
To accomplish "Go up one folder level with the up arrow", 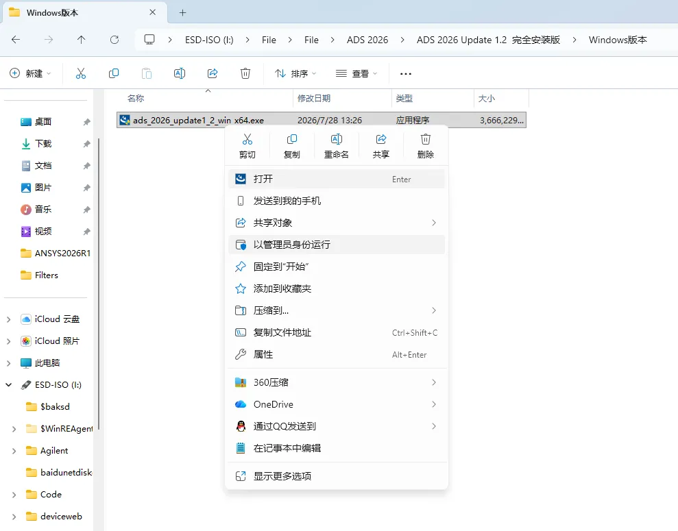I will [82, 40].
